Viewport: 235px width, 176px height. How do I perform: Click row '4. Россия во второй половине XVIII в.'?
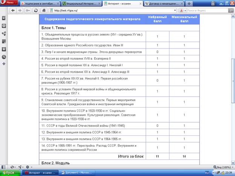point(119,59)
